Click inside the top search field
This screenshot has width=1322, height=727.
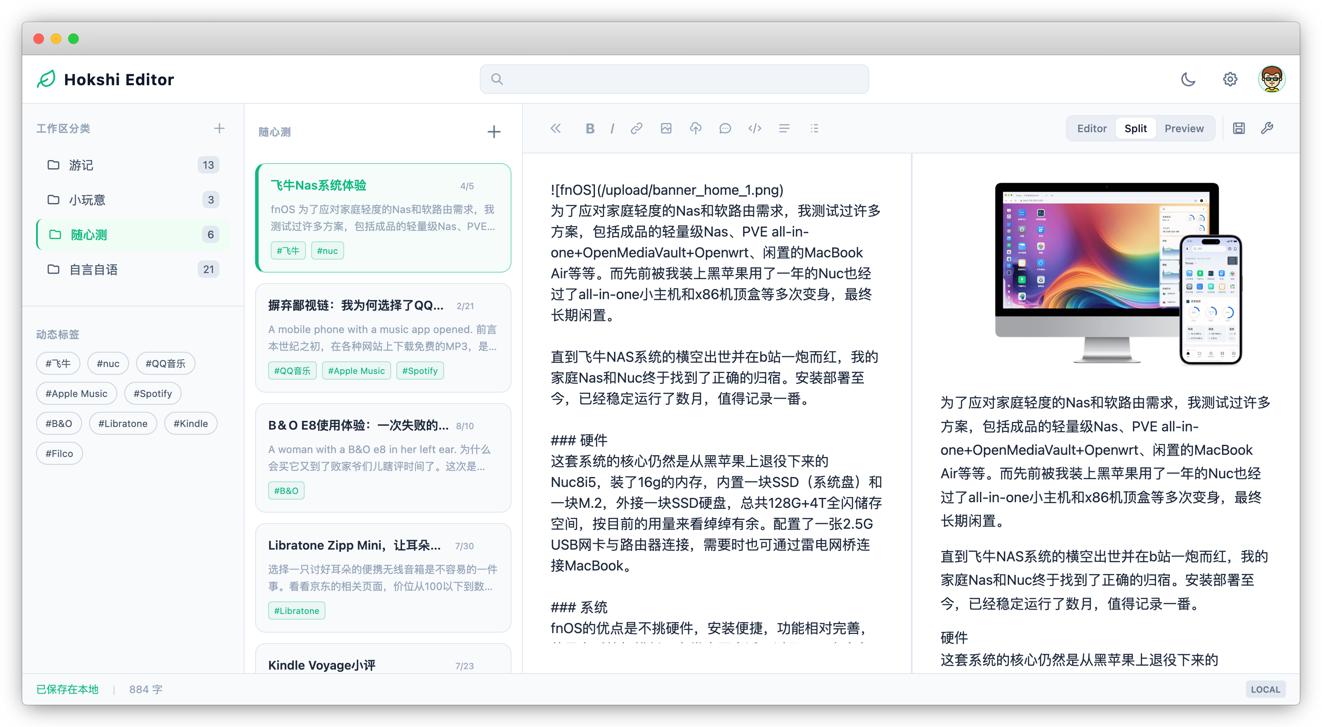click(x=674, y=79)
